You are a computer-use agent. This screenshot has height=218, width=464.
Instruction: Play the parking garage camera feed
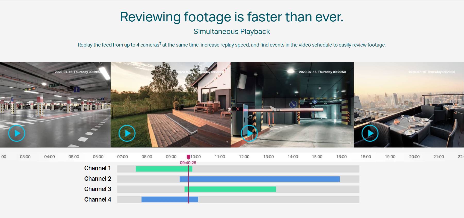16,133
